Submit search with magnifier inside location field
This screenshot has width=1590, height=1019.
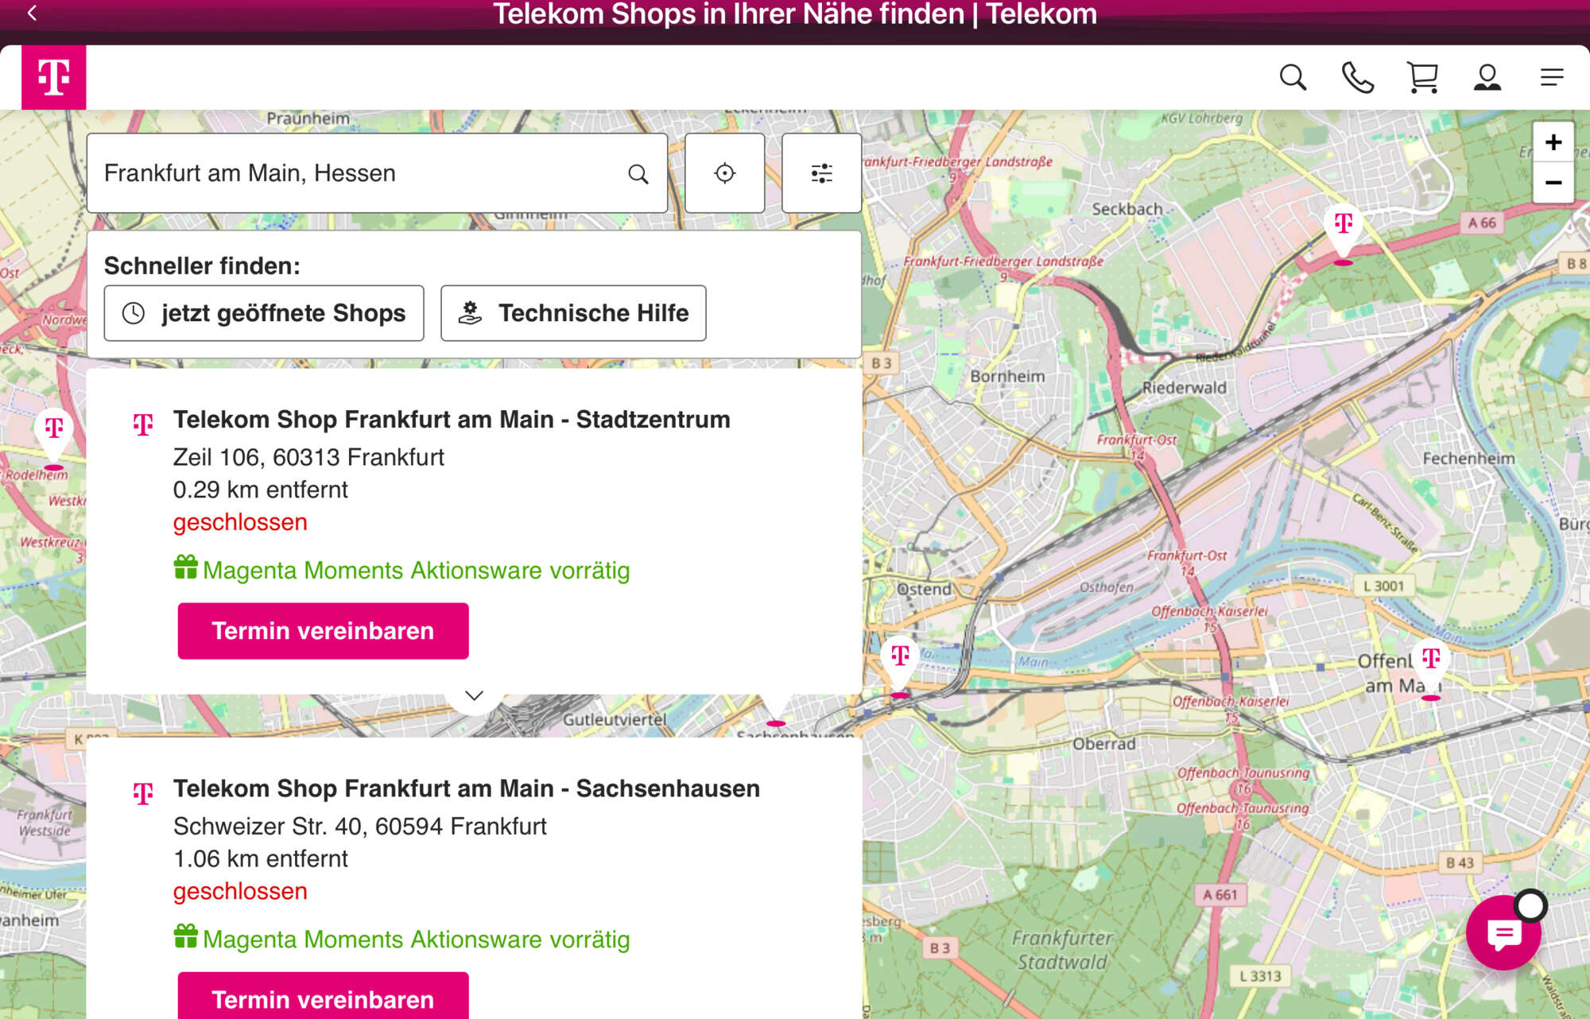coord(638,173)
